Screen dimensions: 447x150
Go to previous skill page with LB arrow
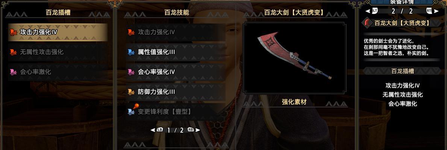[x=157, y=130]
